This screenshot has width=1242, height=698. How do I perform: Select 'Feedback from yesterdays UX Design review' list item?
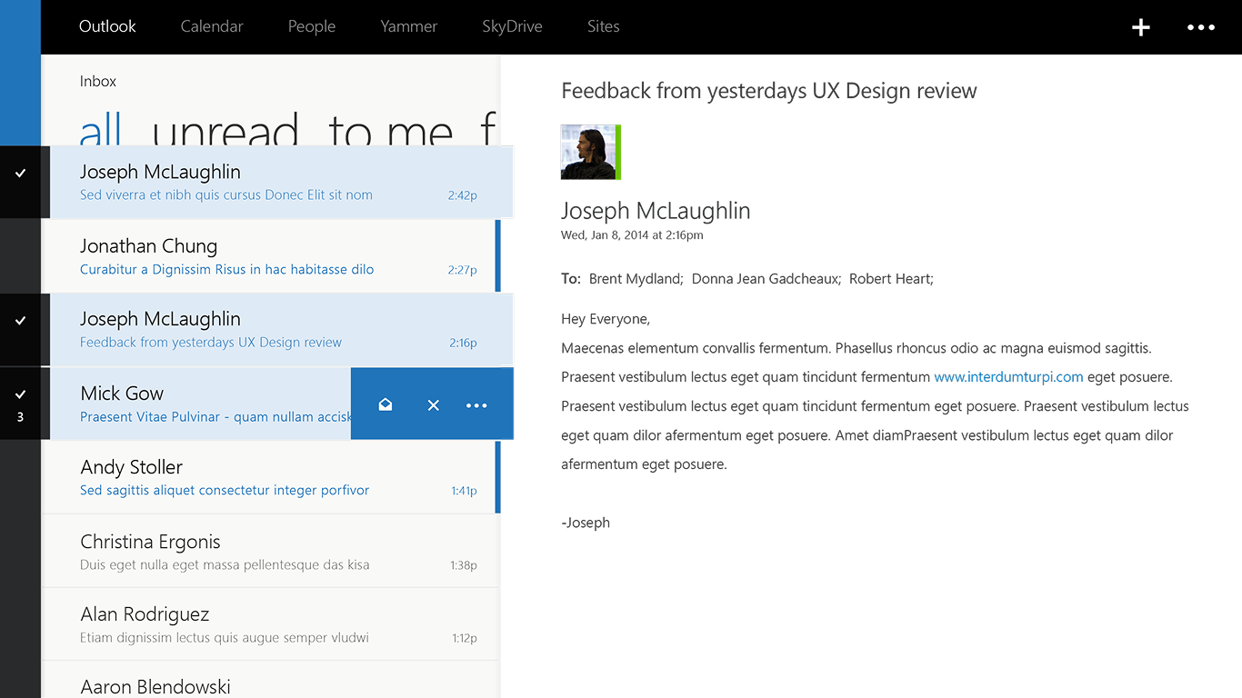pyautogui.click(x=211, y=343)
